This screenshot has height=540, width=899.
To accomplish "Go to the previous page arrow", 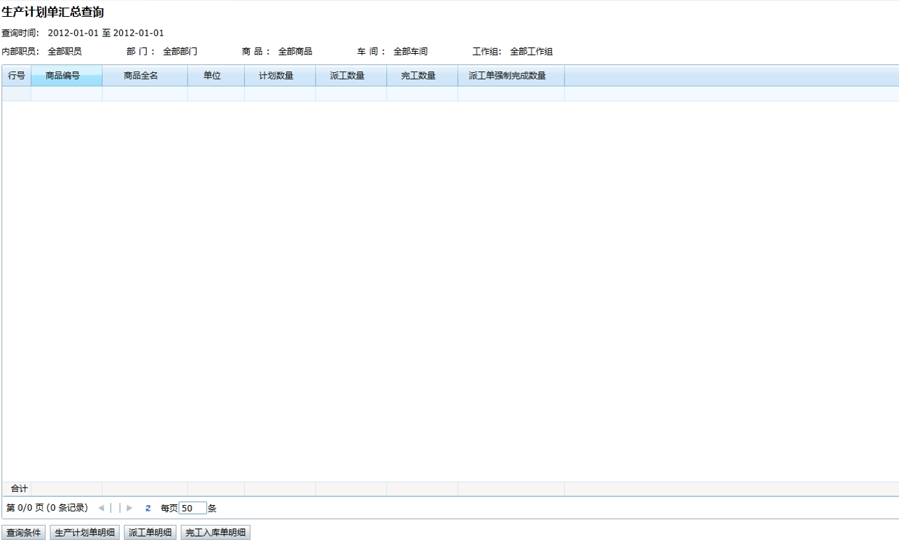I will pos(101,508).
